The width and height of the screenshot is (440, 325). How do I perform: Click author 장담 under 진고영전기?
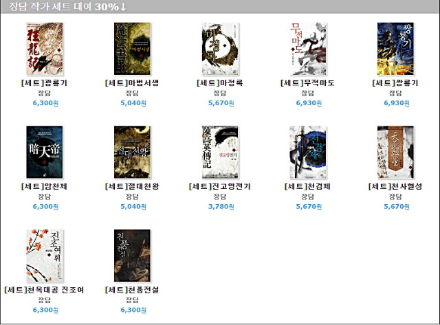tap(220, 197)
